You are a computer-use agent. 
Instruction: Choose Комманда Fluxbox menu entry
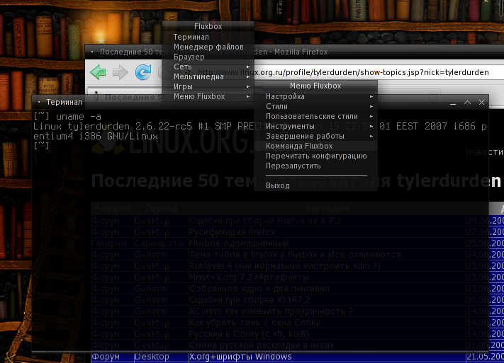coord(315,146)
